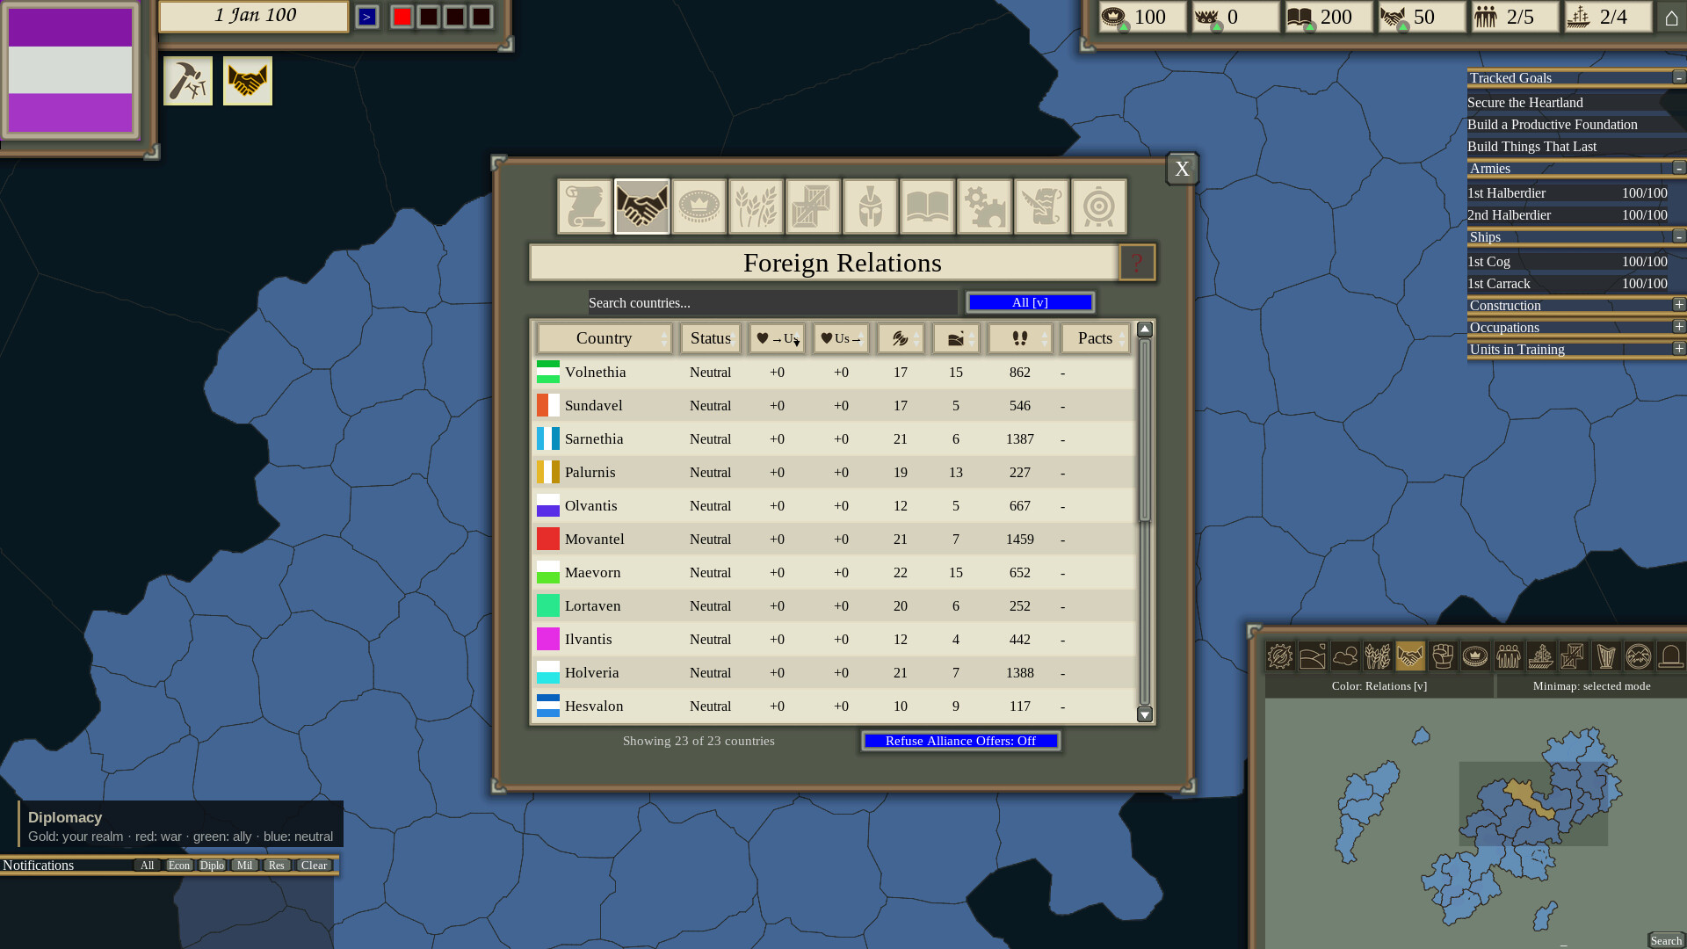Image resolution: width=1687 pixels, height=949 pixels.
Task: Click the Minimap: selected mode button
Action: [1592, 686]
